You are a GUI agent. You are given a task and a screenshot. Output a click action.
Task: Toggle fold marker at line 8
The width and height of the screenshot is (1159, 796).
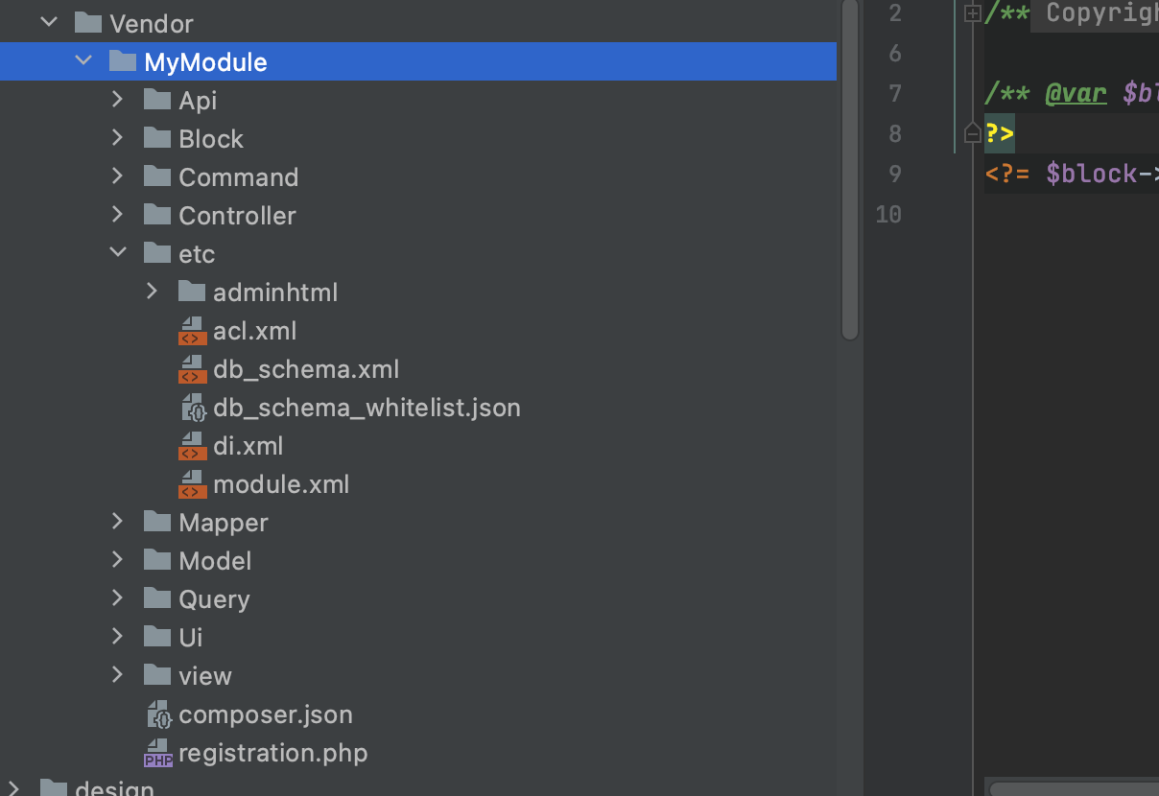(972, 134)
